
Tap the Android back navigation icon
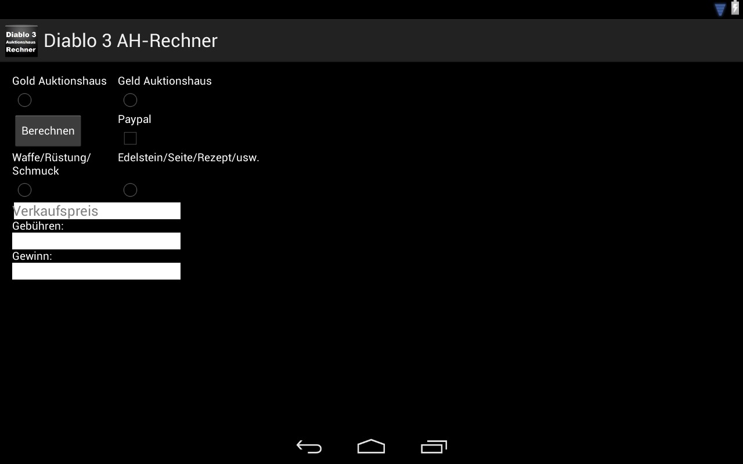tap(309, 447)
